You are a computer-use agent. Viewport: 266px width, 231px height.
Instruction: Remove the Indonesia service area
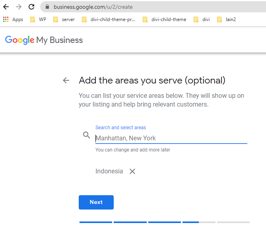click(132, 171)
